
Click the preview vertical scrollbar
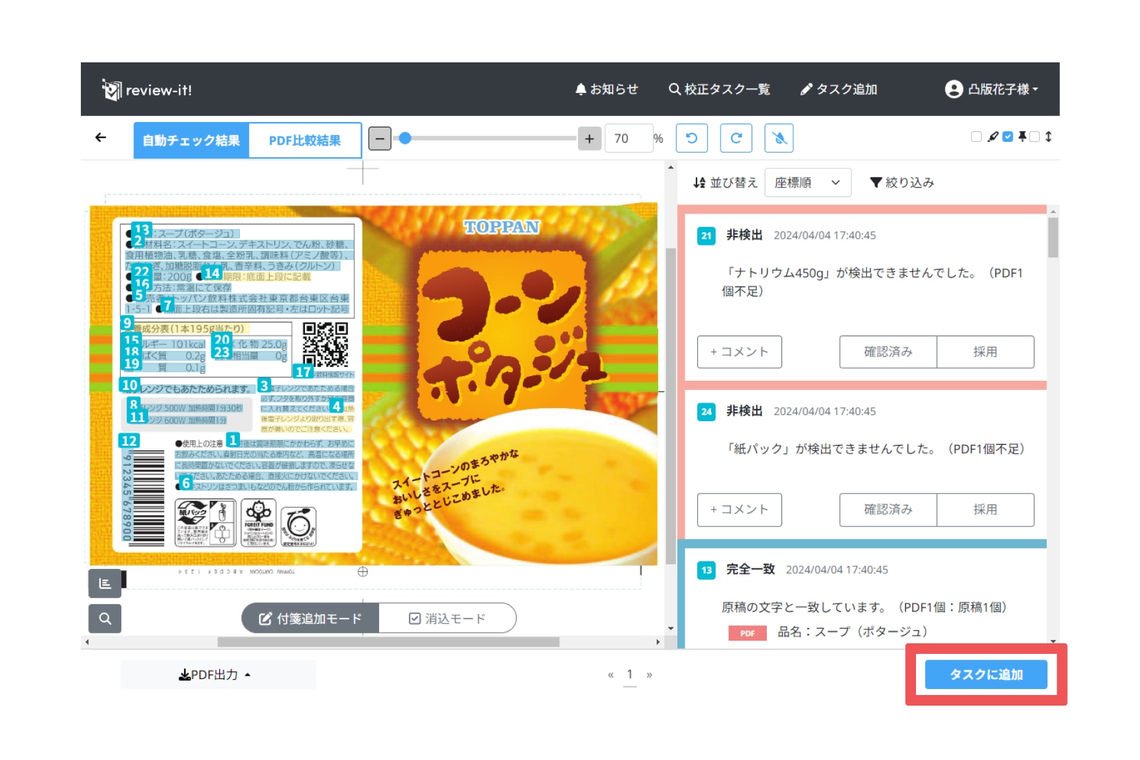point(671,405)
